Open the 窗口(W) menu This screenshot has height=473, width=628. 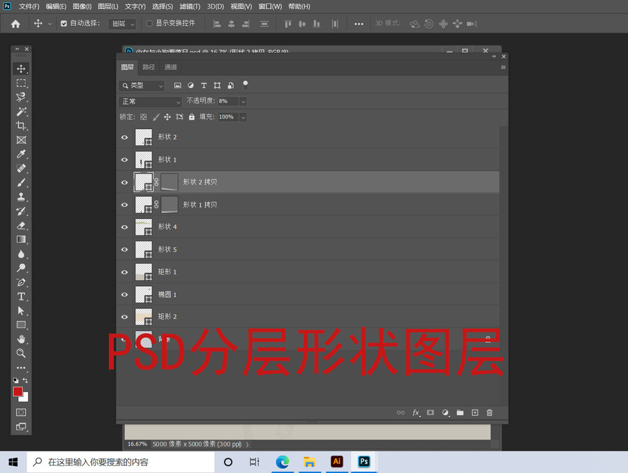point(270,6)
